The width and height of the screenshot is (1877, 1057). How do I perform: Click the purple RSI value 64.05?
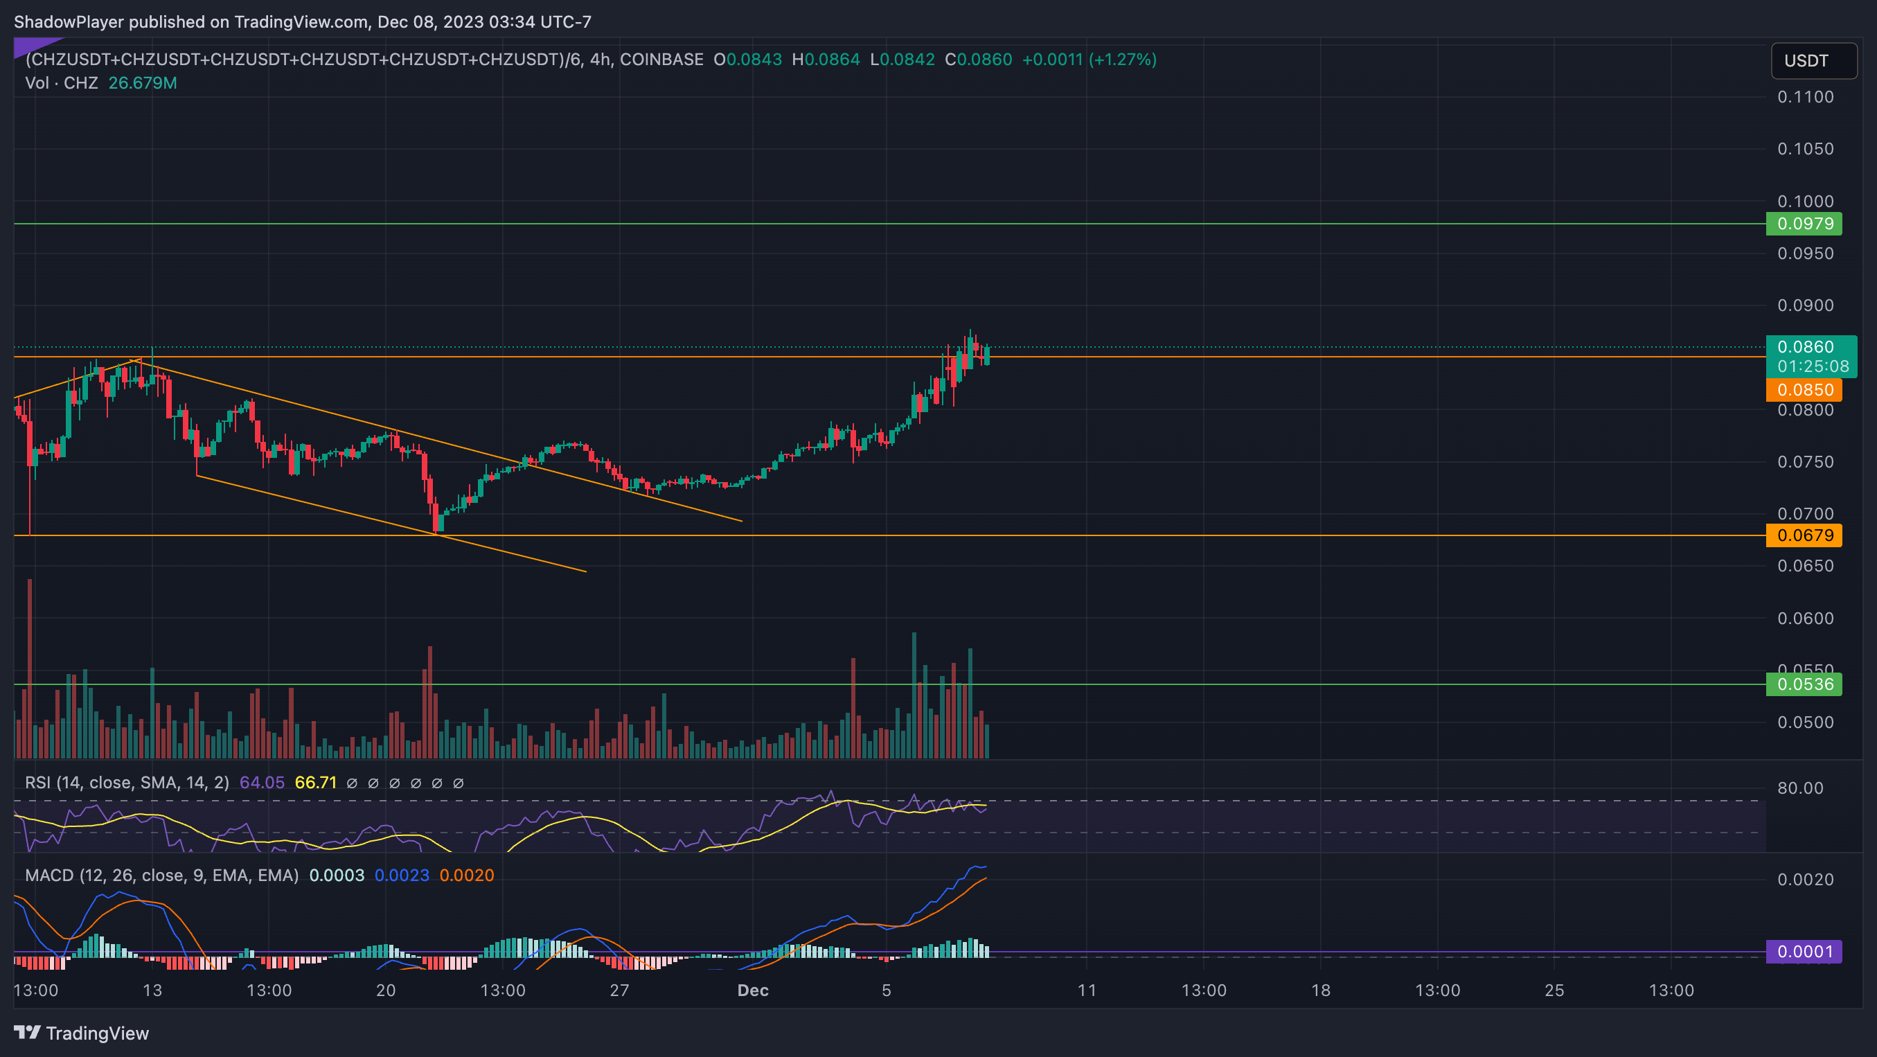pyautogui.click(x=262, y=783)
